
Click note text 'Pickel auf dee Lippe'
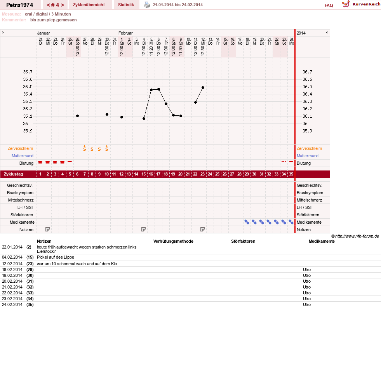point(56,257)
